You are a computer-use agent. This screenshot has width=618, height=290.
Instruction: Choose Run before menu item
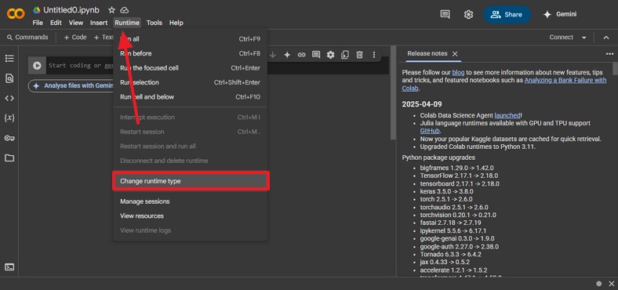[190, 53]
